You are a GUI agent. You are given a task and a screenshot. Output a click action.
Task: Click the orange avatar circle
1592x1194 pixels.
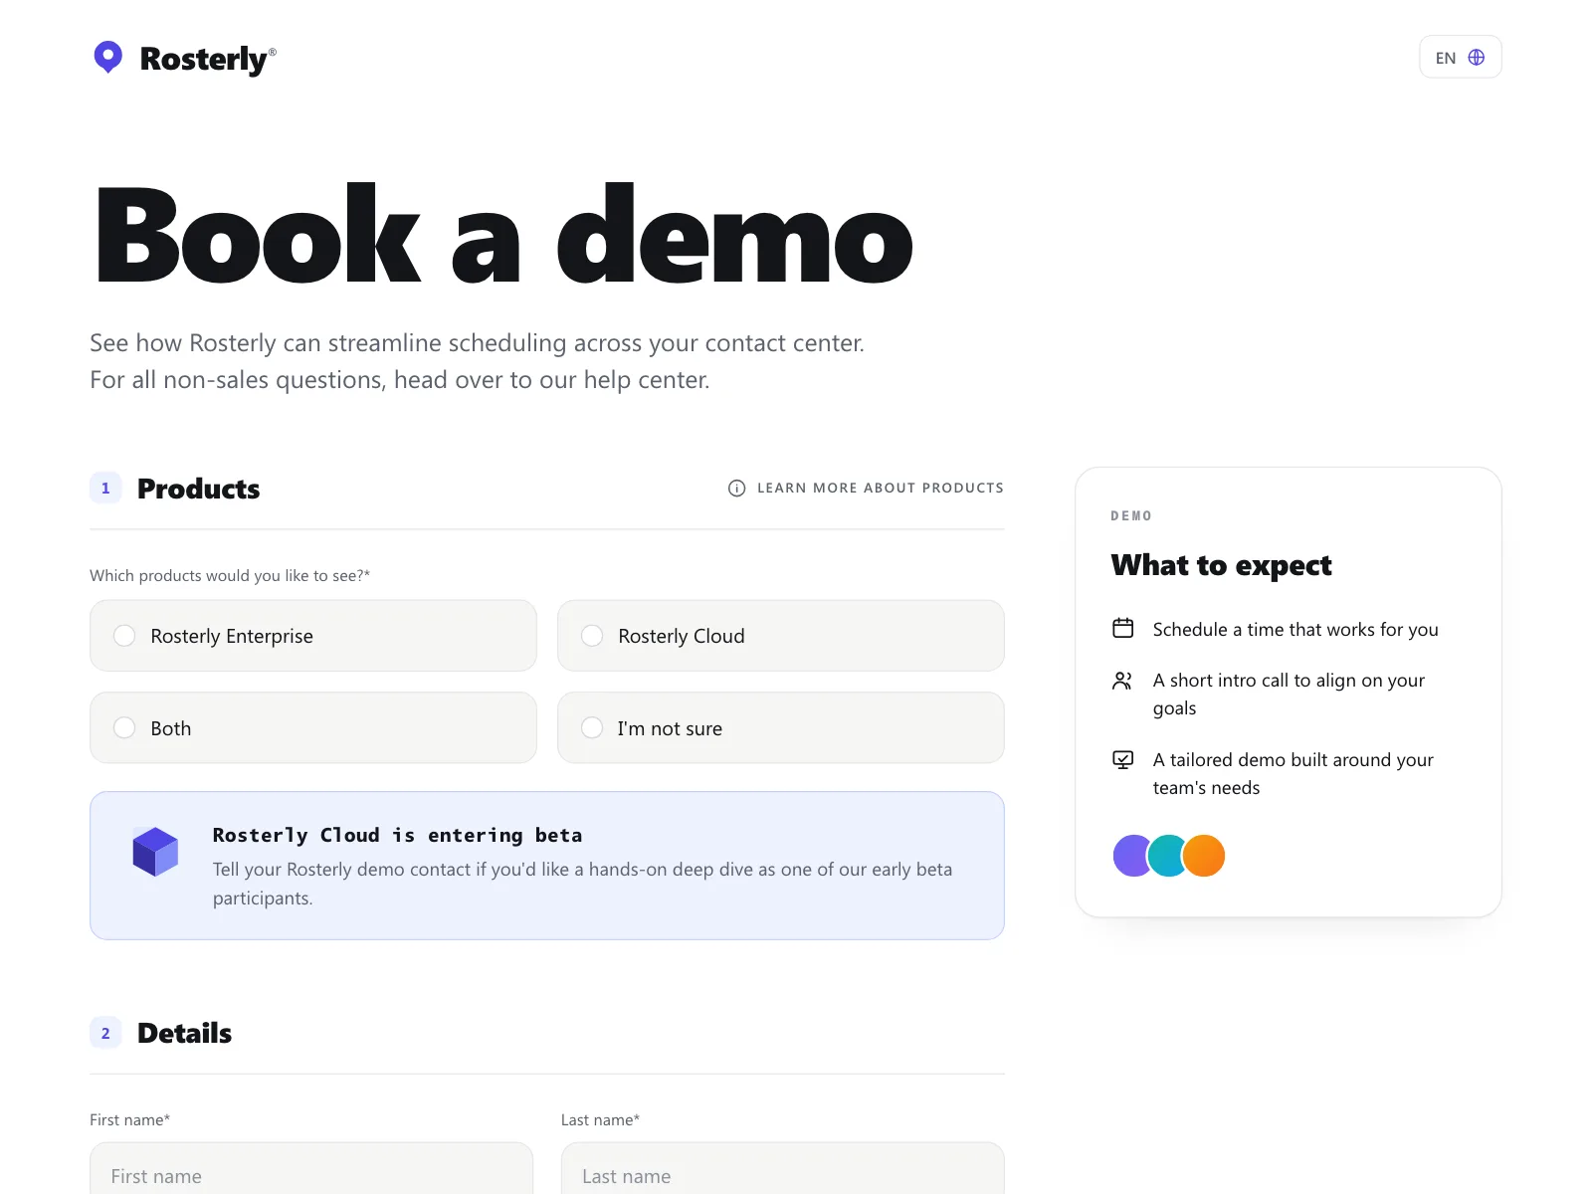point(1204,856)
